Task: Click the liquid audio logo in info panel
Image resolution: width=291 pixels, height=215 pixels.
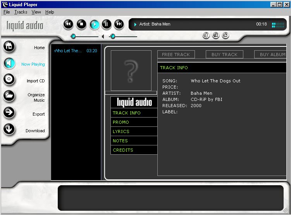Action: (134, 102)
